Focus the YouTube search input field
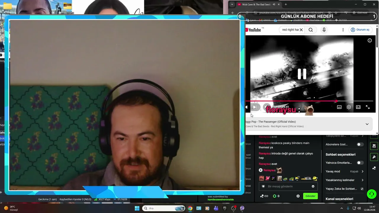379x213 pixels. tap(290, 30)
